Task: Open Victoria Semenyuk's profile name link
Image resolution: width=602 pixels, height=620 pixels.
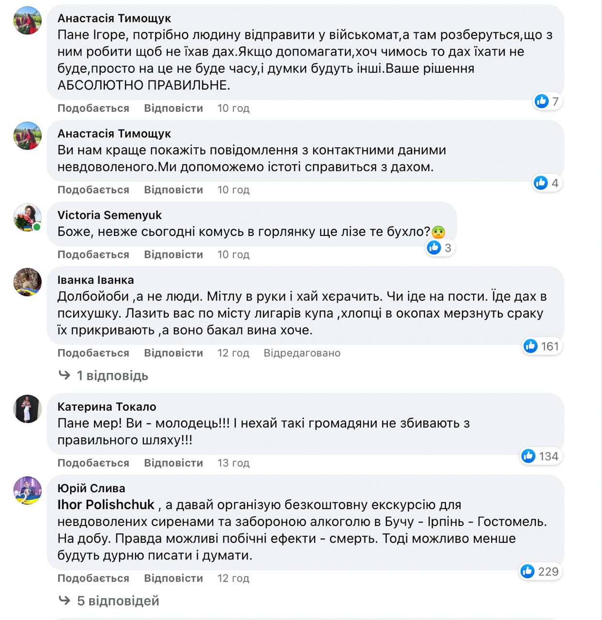Action: [109, 215]
